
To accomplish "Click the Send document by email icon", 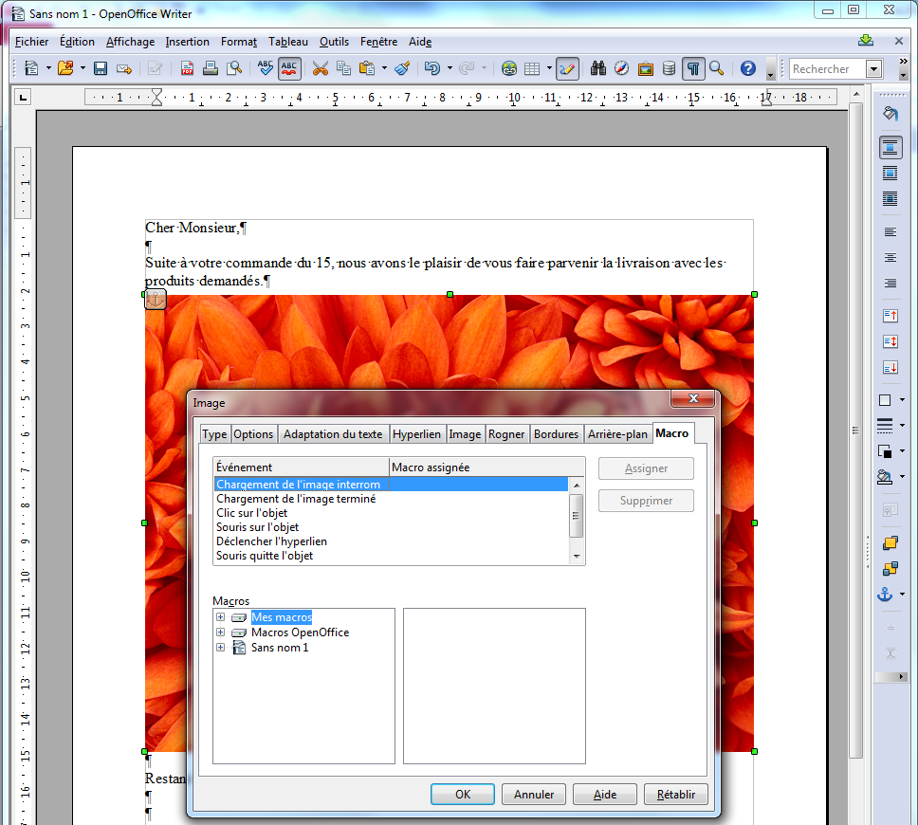I will [x=124, y=69].
